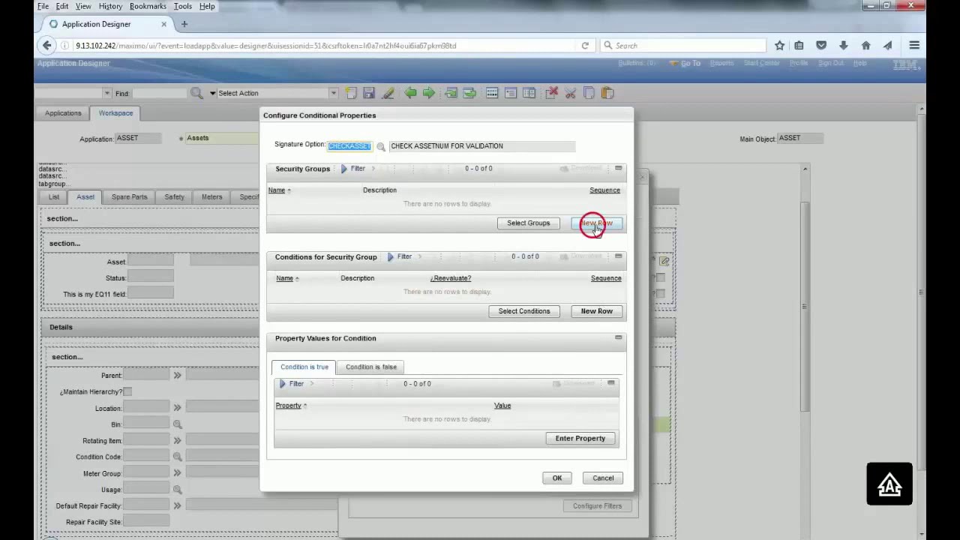Switch to Condition is true tab
This screenshot has height=540, width=960.
[304, 367]
